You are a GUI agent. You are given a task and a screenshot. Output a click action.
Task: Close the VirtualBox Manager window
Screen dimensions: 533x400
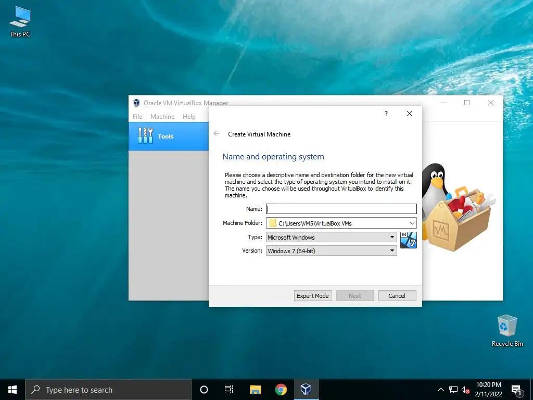490,103
